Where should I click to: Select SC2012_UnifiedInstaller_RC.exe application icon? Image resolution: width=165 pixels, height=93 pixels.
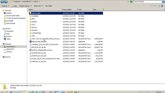pos(30,50)
